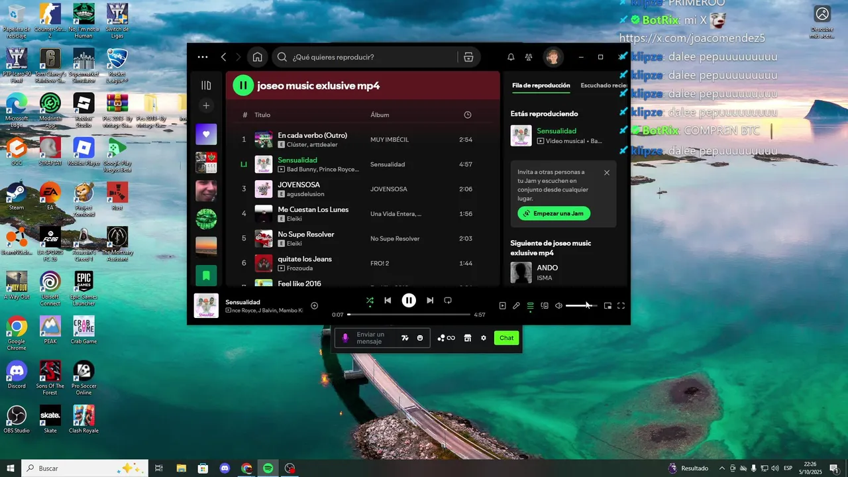Viewport: 848px width, 477px height.
Task: Select 'quitate los Jeans' track
Action: (362, 263)
